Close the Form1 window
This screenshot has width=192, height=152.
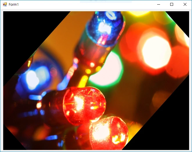pos(185,4)
